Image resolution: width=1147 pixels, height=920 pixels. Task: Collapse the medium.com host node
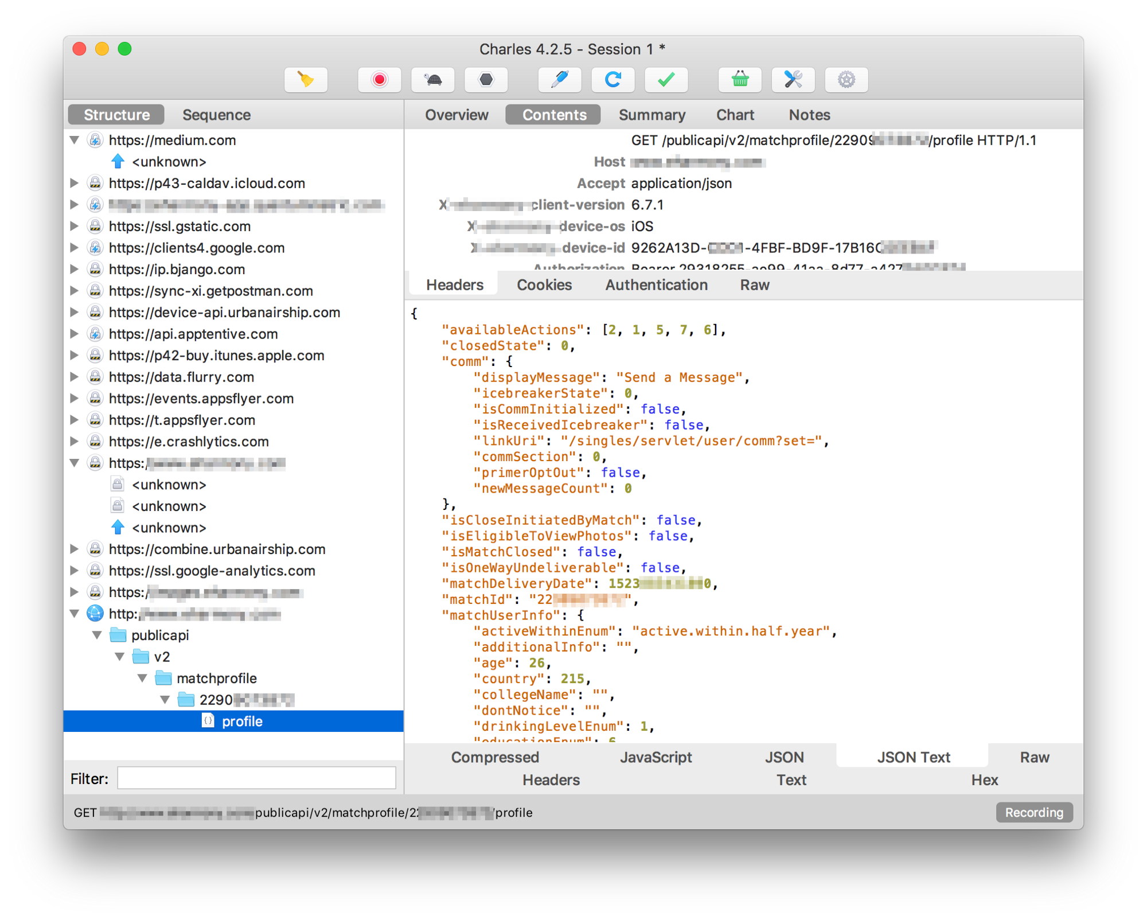tap(75, 140)
